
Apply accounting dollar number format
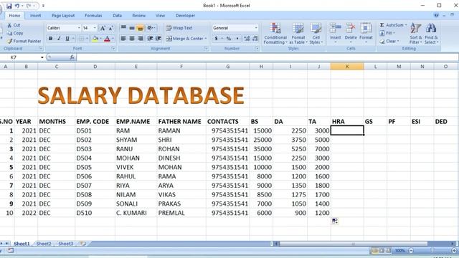pos(216,39)
